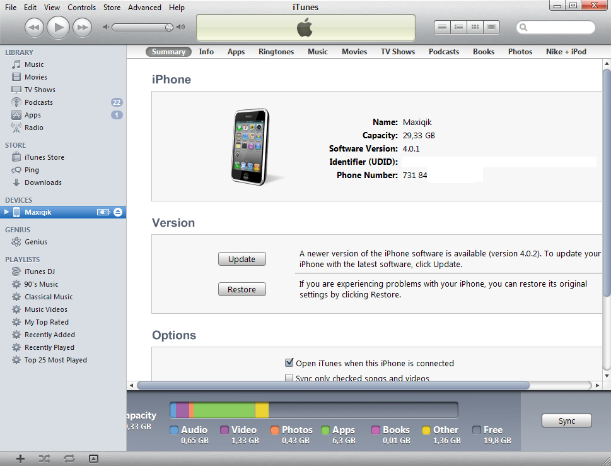Check Sync only checked songs and videos
The height and width of the screenshot is (466, 611).
(289, 377)
